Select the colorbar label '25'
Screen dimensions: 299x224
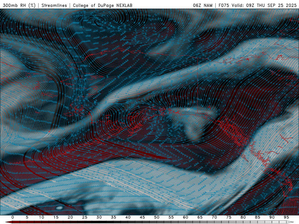click(x=85, y=217)
